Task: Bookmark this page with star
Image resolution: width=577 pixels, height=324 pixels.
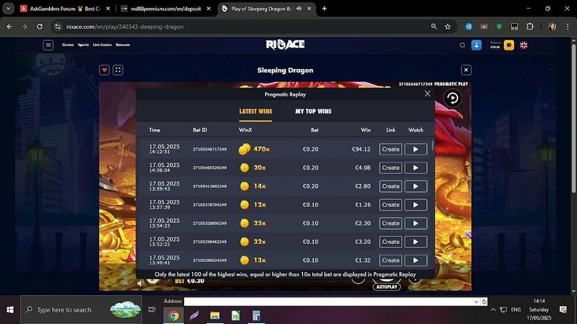Action: [x=448, y=27]
